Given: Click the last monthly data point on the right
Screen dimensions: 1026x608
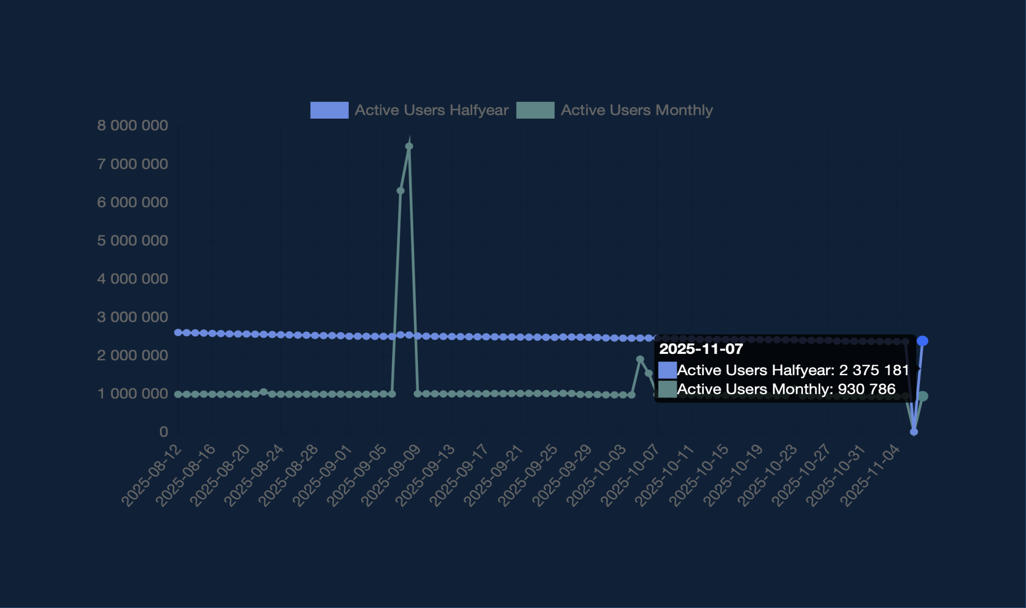Looking at the screenshot, I should [923, 396].
